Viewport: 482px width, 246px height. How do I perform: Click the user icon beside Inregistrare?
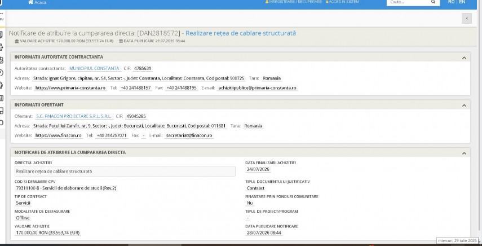coord(267,2)
